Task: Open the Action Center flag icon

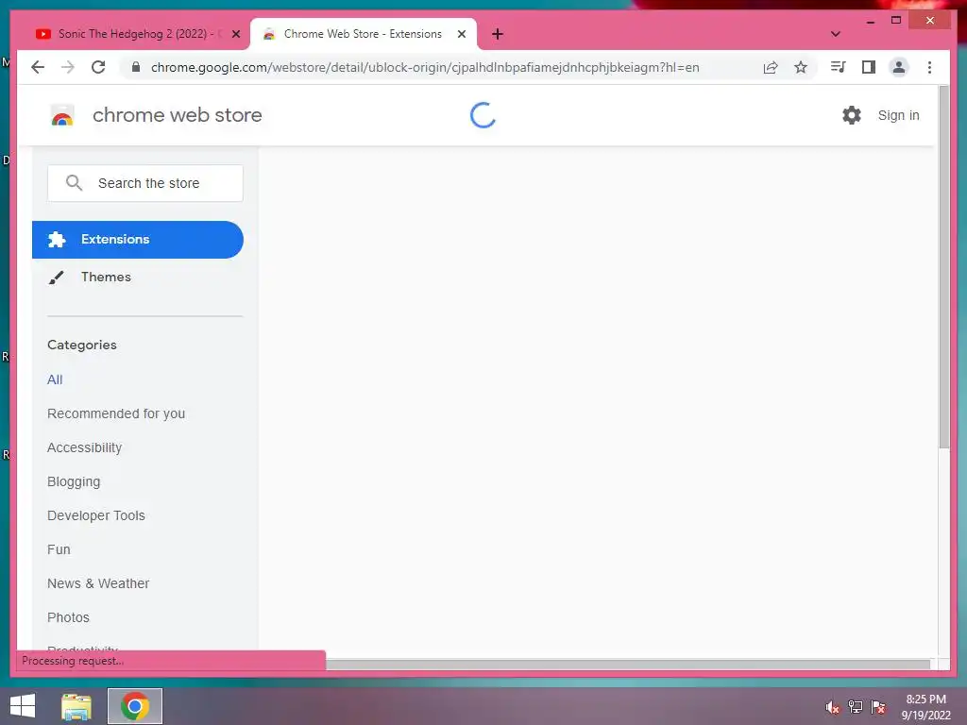Action: coord(878,707)
